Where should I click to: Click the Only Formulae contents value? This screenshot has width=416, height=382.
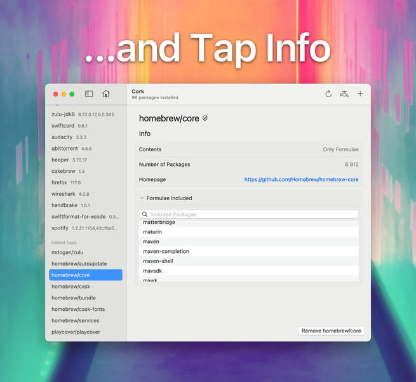coord(340,149)
